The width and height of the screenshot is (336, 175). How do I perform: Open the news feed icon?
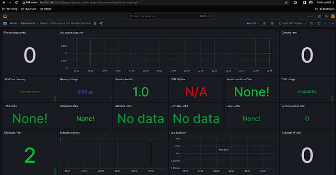[x=326, y=16]
